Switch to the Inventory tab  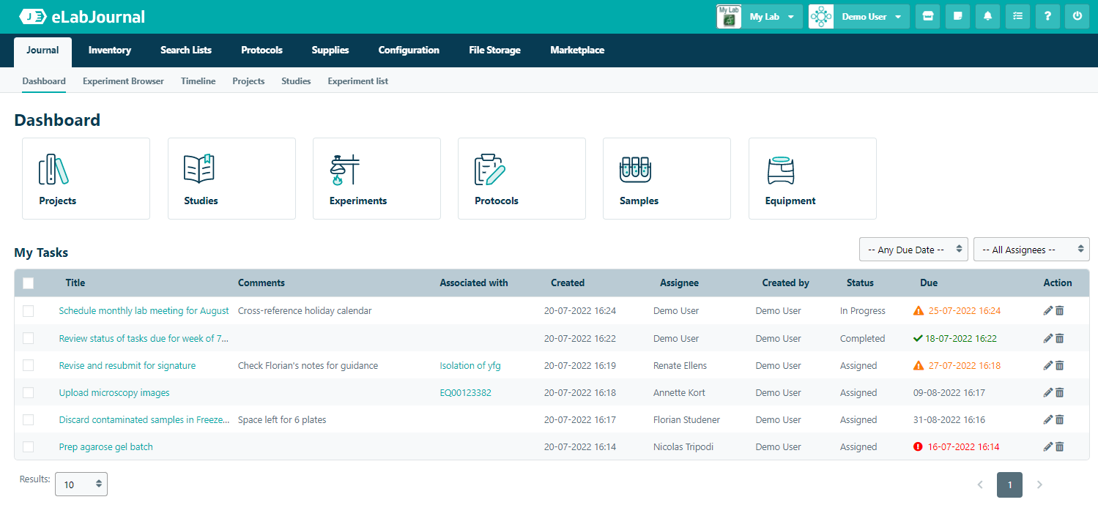109,50
